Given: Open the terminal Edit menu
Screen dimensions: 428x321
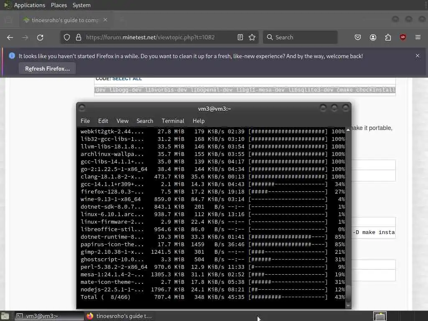Looking at the screenshot, I should (103, 121).
